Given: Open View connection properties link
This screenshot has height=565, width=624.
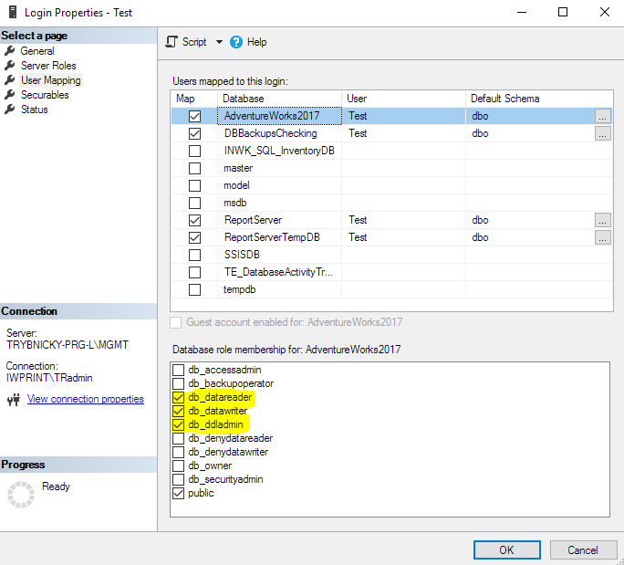Looking at the screenshot, I should (86, 399).
